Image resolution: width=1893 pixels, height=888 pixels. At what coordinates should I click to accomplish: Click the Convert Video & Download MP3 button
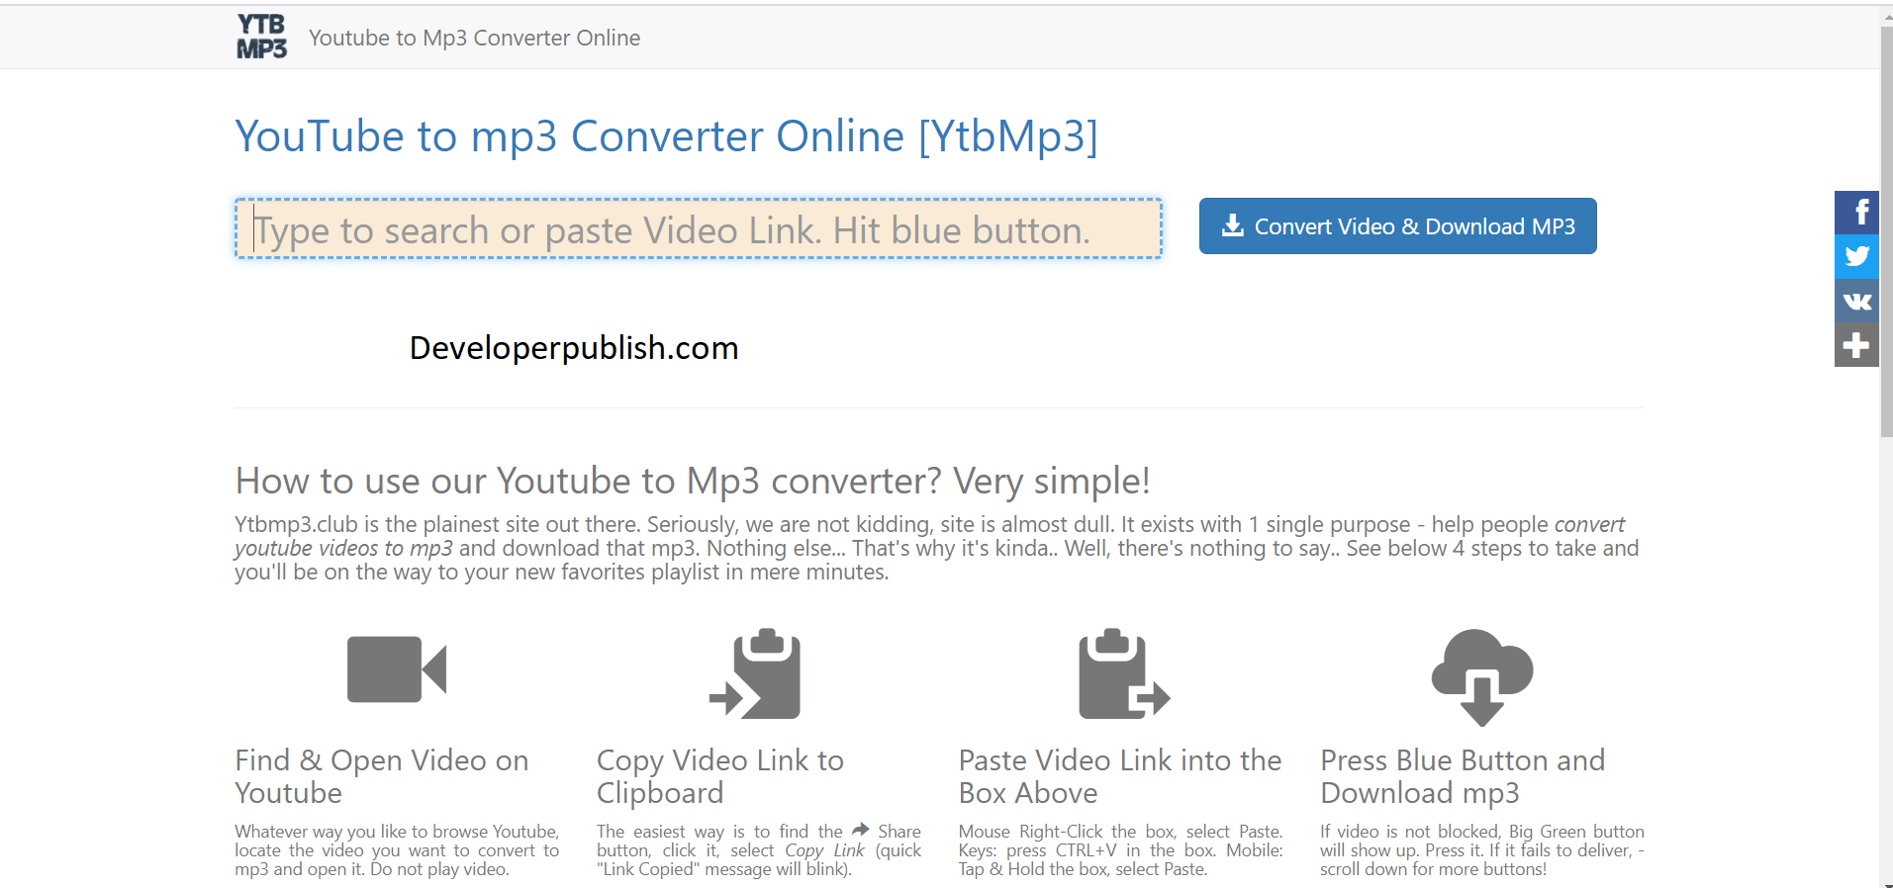(1397, 226)
